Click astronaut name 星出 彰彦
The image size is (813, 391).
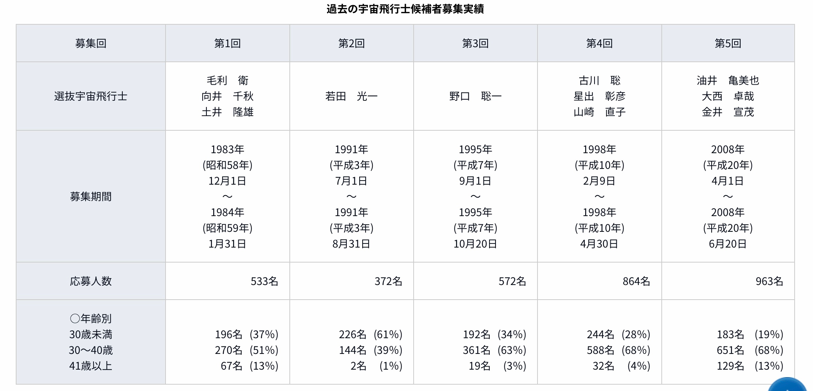(599, 97)
